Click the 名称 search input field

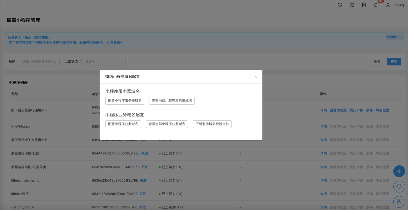39,62
